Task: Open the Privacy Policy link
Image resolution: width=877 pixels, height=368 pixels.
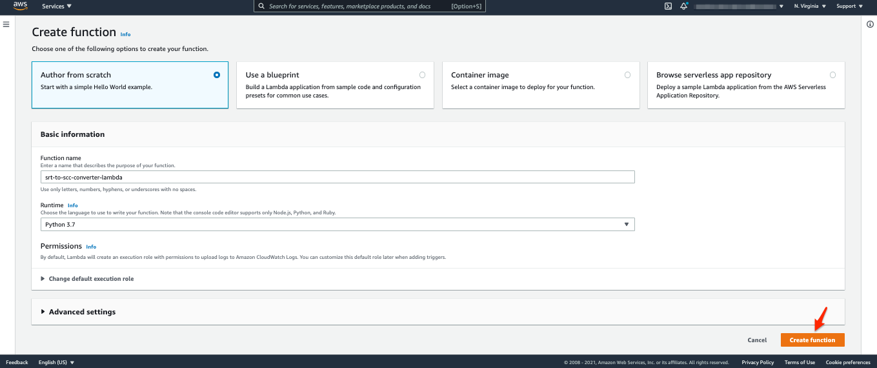Action: tap(758, 362)
